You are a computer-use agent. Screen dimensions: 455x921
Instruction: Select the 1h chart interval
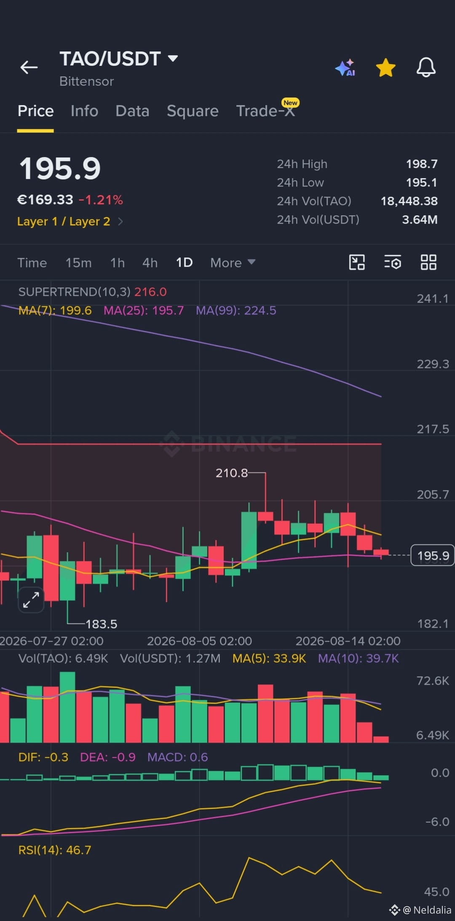pos(118,263)
